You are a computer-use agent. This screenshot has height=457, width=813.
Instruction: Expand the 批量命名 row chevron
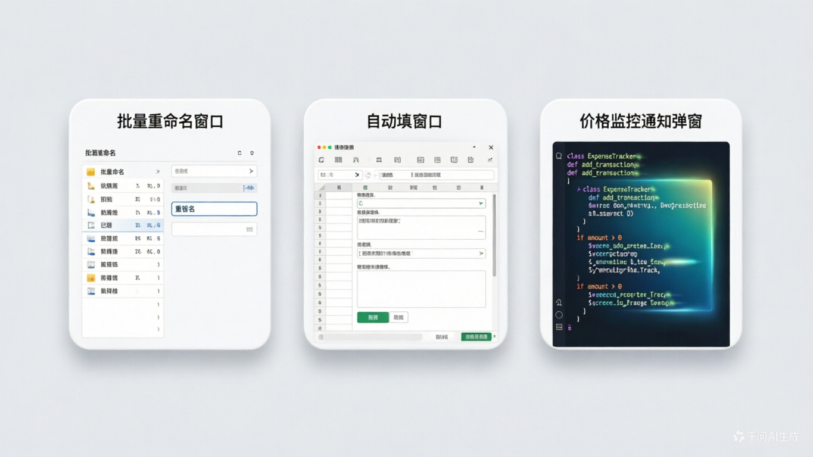158,172
